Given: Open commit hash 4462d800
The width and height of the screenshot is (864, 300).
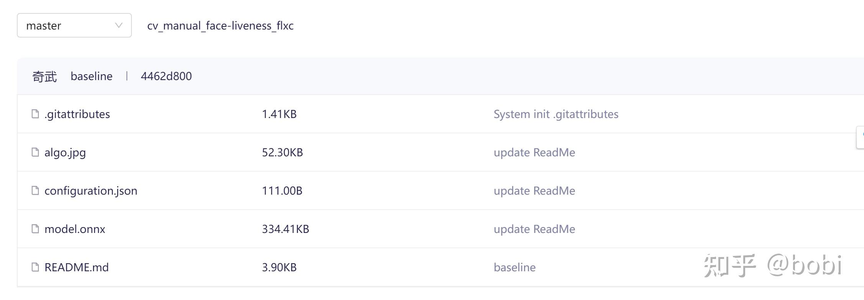Looking at the screenshot, I should [166, 76].
